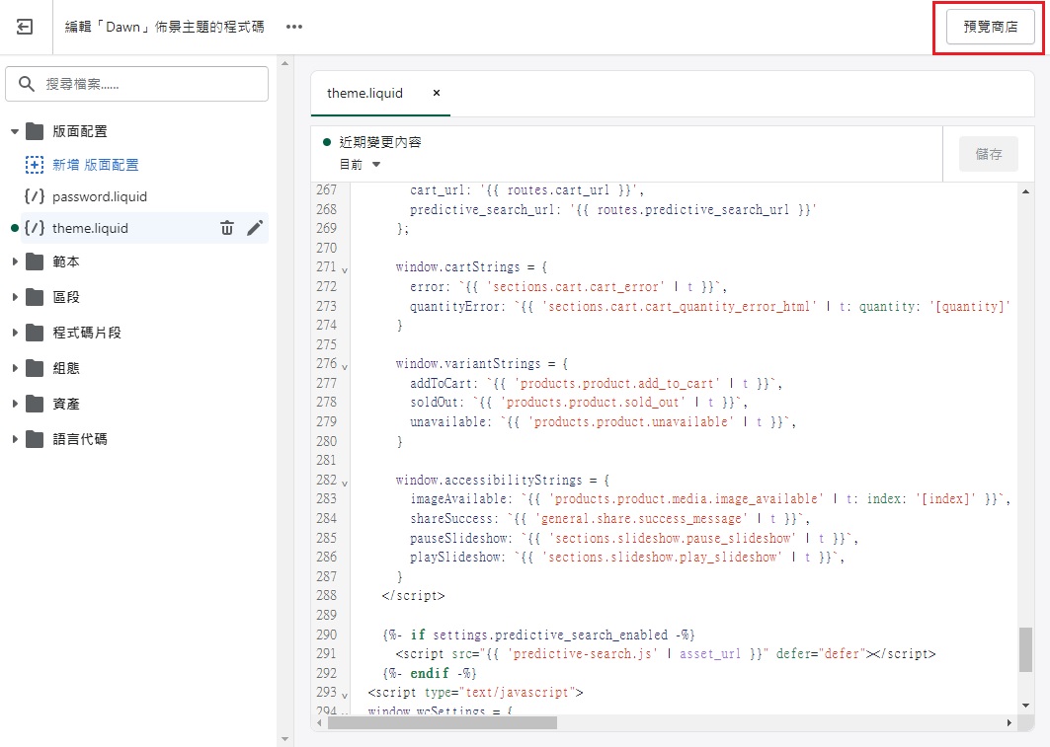Click the window.cartStrings code line
Image resolution: width=1050 pixels, height=747 pixels.
point(471,266)
